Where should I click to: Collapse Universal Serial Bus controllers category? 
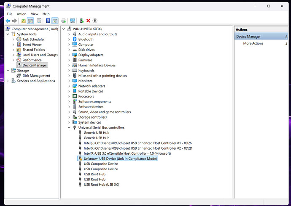click(x=69, y=127)
